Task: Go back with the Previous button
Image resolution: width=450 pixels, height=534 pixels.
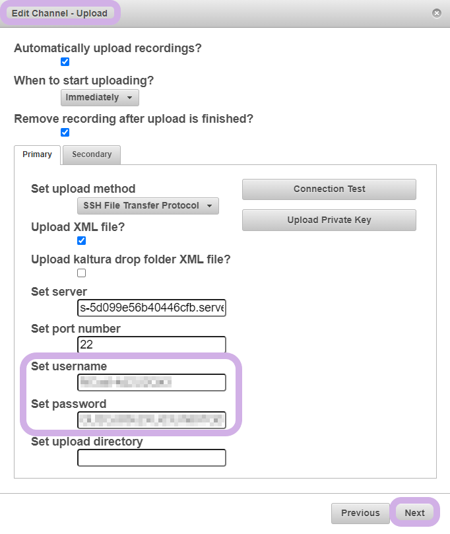Action: tap(360, 513)
